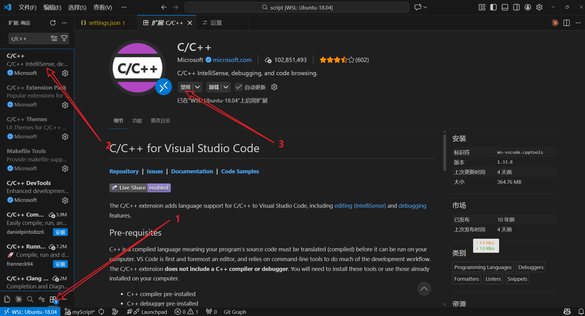Image resolution: width=585 pixels, height=316 pixels.
Task: Open the WSL: Ubuntu-18.04 remote indicator
Action: click(x=31, y=312)
